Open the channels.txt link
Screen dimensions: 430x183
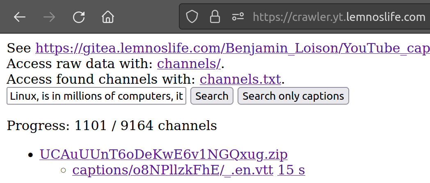click(x=240, y=79)
